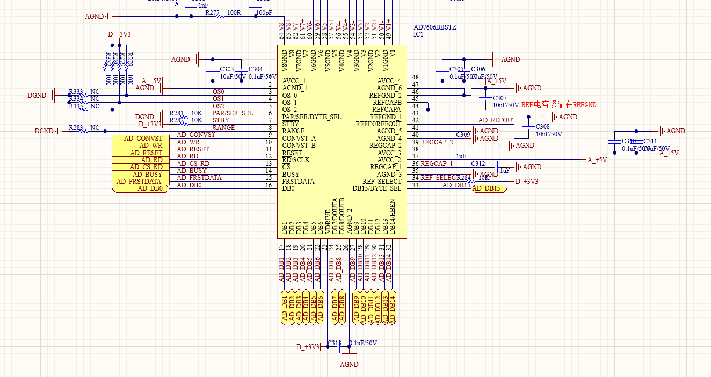
Task: Select the C312 capacitor designator
Action: [x=478, y=164]
